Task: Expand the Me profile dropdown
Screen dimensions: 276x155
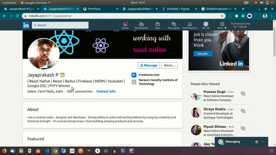Action: (x=206, y=25)
